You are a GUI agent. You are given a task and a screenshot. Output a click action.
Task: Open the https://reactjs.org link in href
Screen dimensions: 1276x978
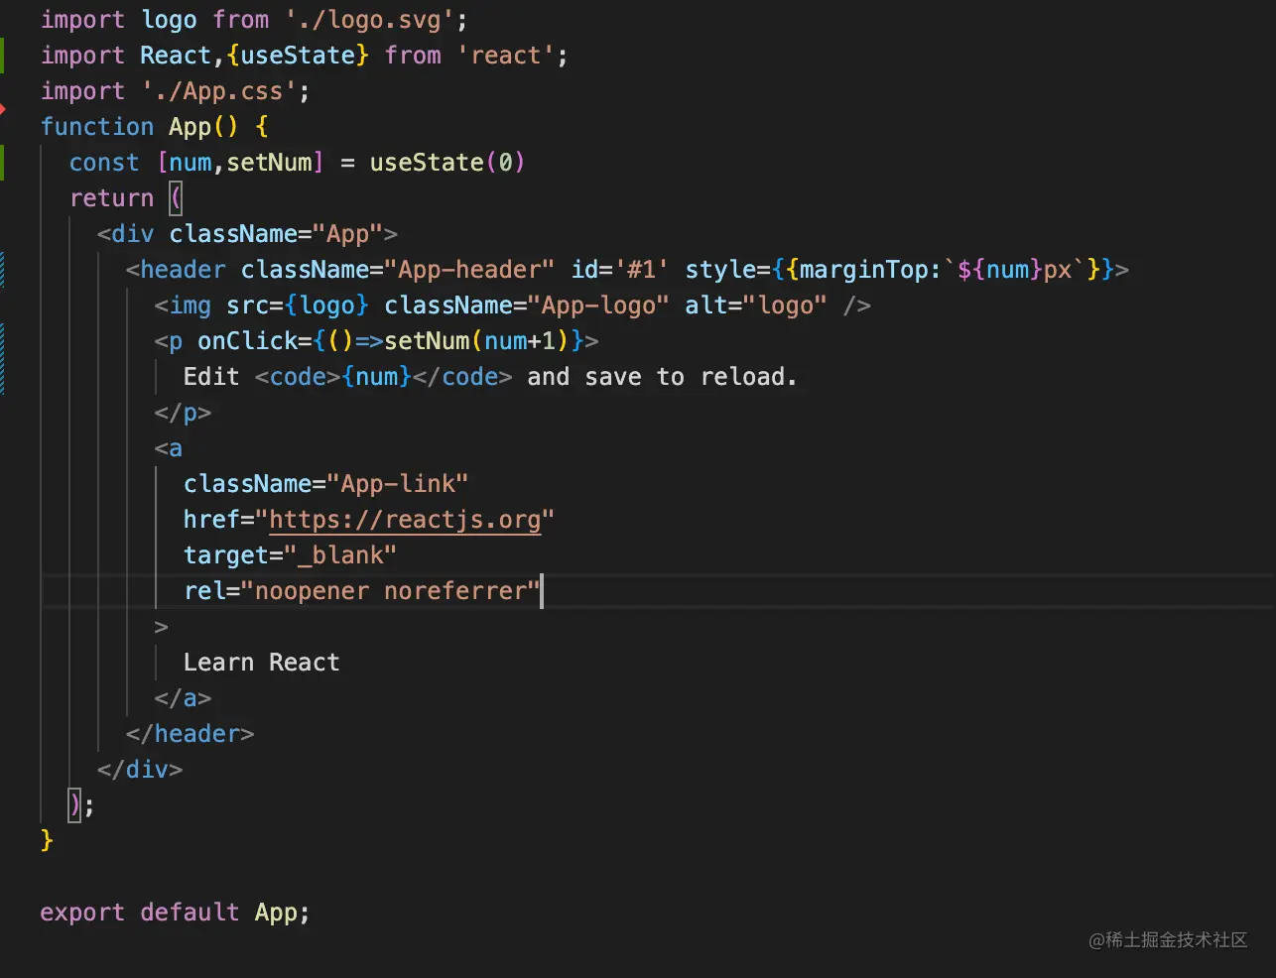[x=405, y=520]
